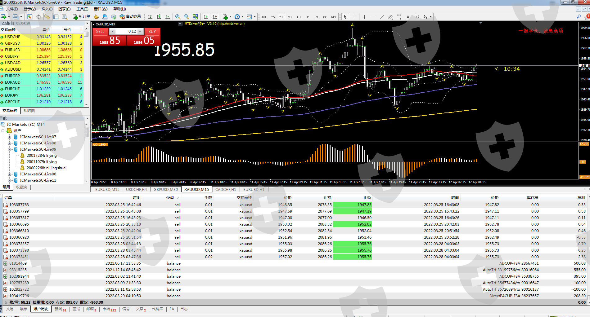The height and width of the screenshot is (317, 590).
Task: Toggle the 自动交易 auto trading button
Action: tap(130, 17)
